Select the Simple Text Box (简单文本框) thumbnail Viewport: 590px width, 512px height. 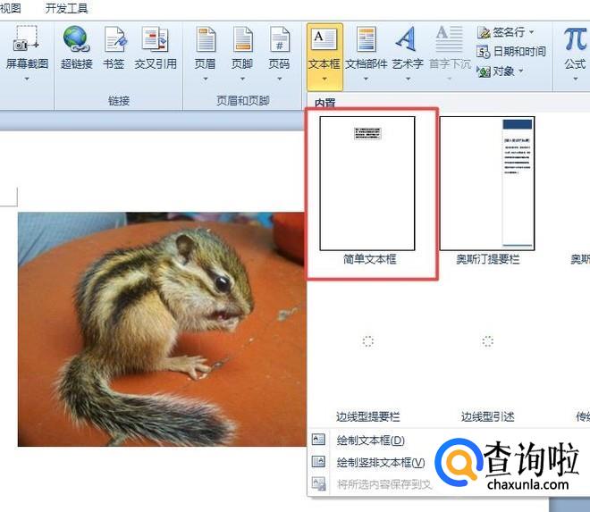(x=367, y=183)
